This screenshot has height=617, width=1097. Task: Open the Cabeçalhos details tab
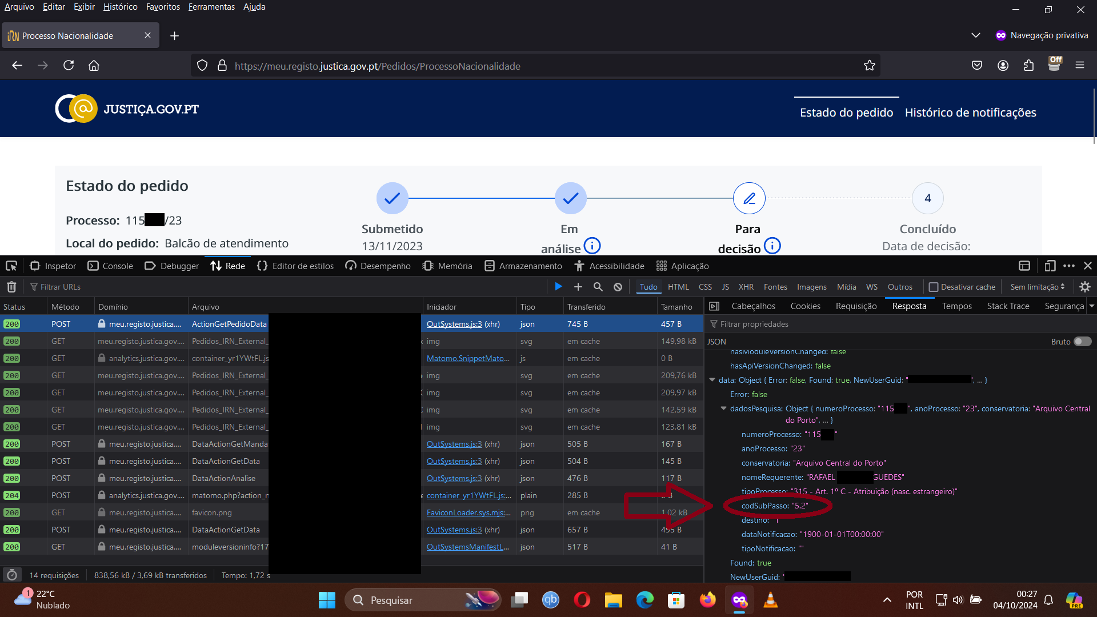point(753,307)
